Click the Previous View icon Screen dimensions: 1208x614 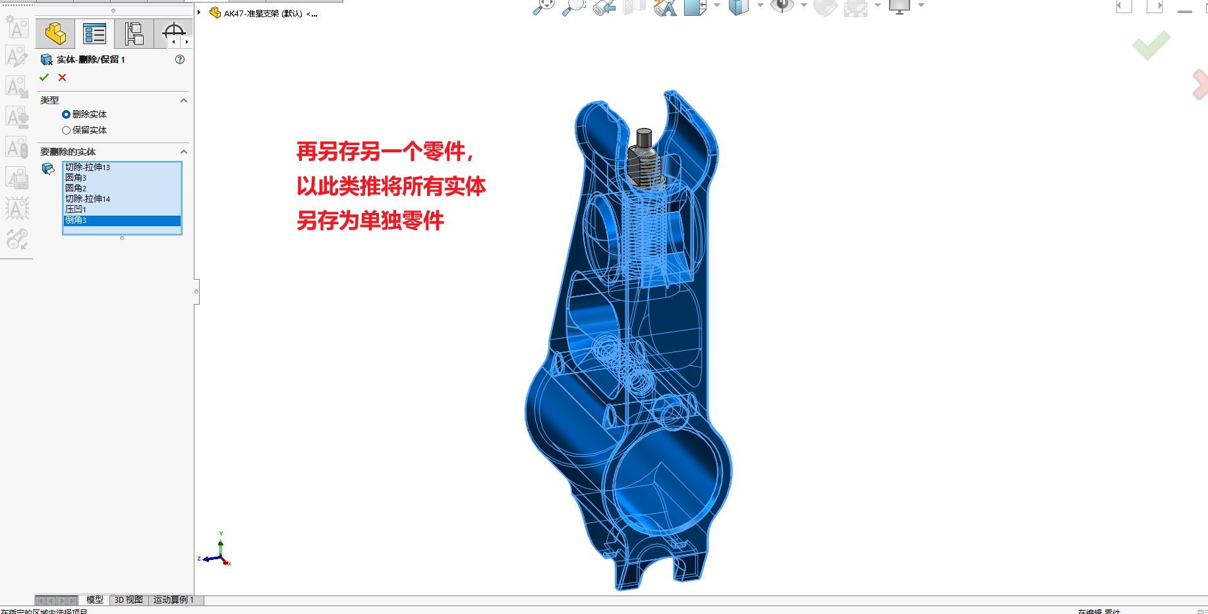pyautogui.click(x=604, y=7)
